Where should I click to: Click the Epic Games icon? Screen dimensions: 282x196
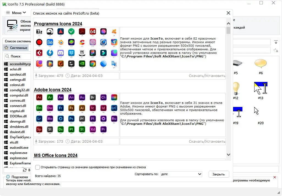click(82, 53)
